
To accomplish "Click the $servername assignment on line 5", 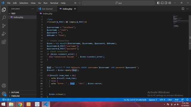I will (61, 27).
